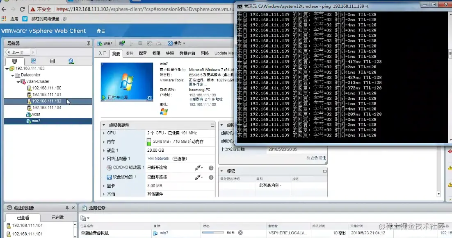Switch to the 已查看 tab
The image size is (452, 238).
[x=23, y=218]
